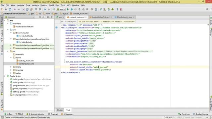Viewport: 212px width, 119px height.
Task: Open the Messages tool window
Action: [67, 114]
